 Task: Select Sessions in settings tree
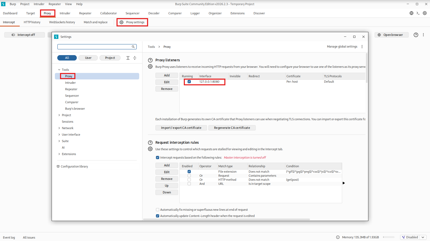68,122
